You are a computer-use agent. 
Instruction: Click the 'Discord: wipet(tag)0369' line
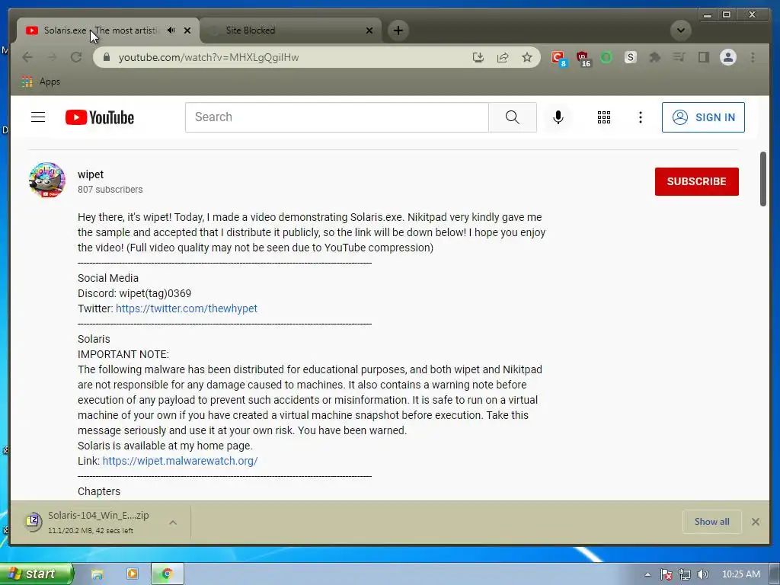tap(134, 293)
